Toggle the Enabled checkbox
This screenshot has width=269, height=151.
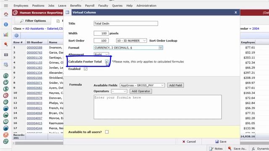click(85, 69)
